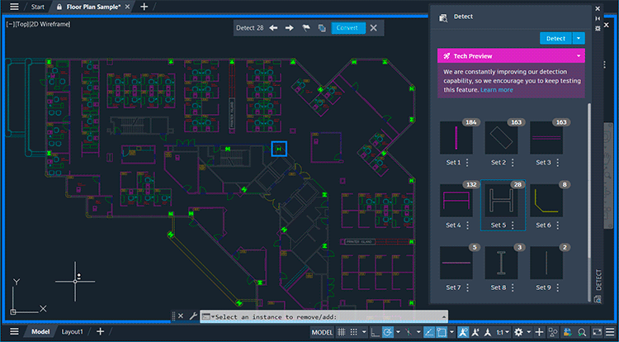Select the Set 1 thumbnail
Screen dimensions: 619x342
456,138
